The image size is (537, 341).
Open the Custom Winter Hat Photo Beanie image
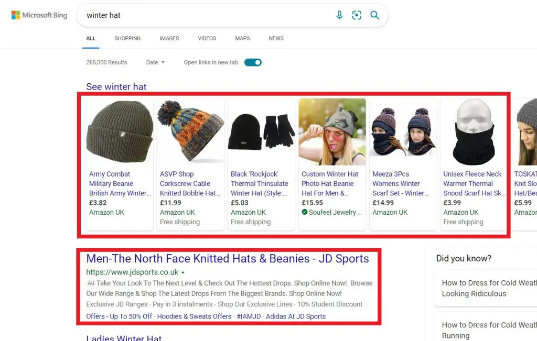coord(332,132)
